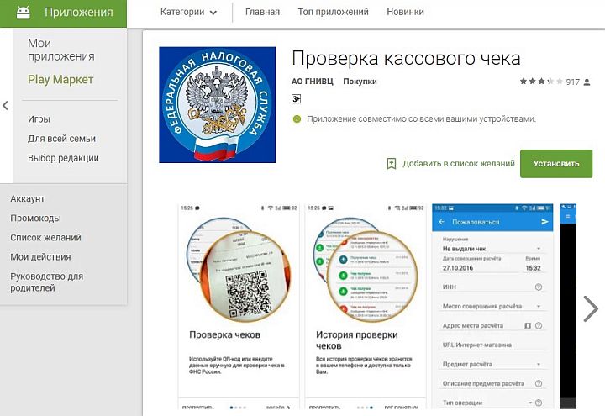Open Не выдали чек dropdown

(492, 249)
